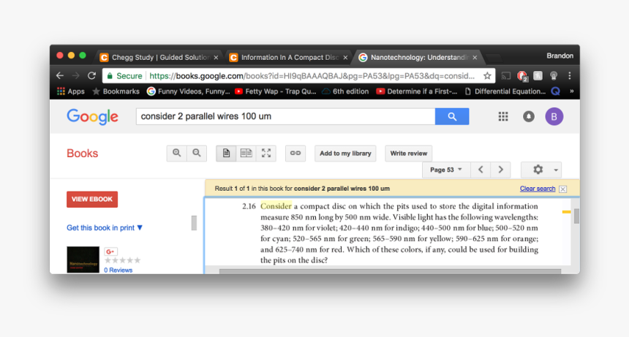Click the Secure site info label
This screenshot has width=629, height=337.
tap(124, 76)
